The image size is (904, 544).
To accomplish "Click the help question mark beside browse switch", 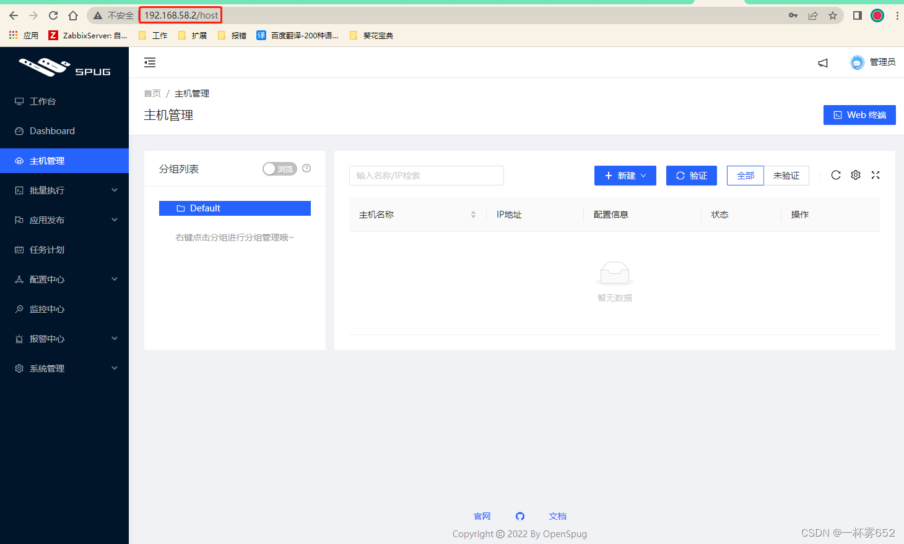I will click(x=306, y=168).
